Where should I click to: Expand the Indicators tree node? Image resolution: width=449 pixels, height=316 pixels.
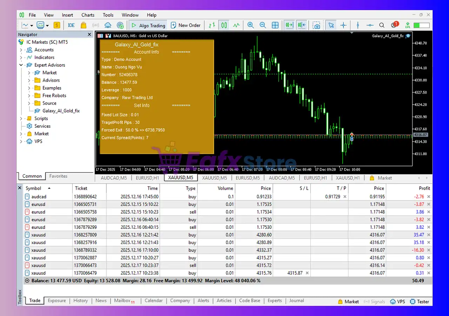(x=21, y=58)
